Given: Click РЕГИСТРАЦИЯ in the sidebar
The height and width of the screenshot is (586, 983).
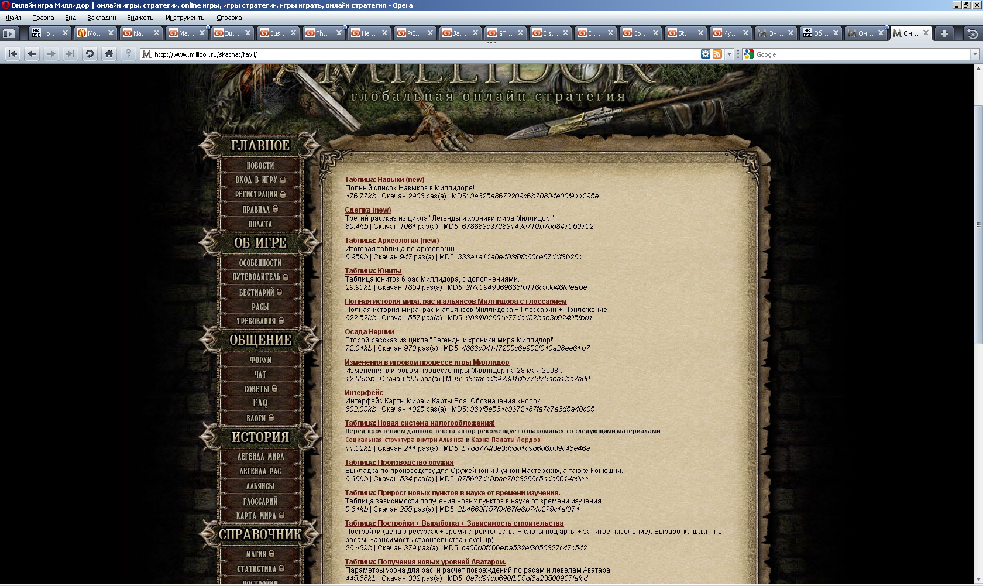Looking at the screenshot, I should pos(260,194).
